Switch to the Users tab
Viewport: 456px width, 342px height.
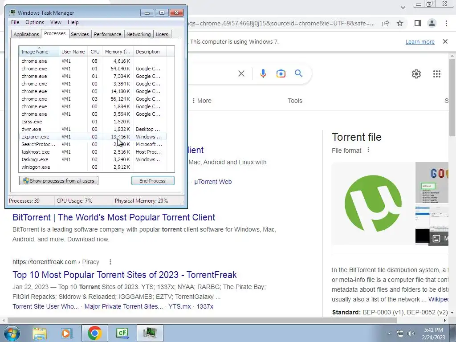click(162, 34)
